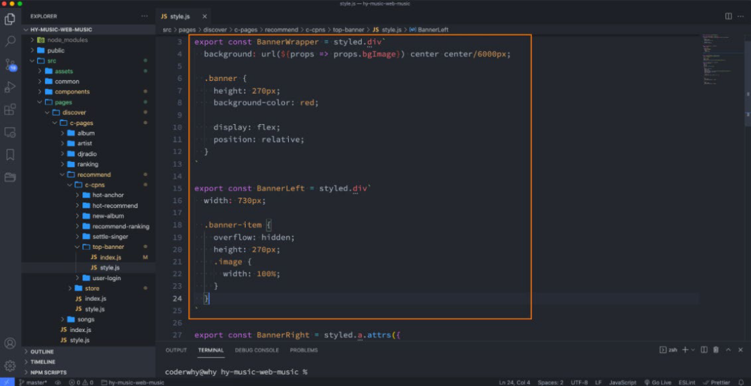The height and width of the screenshot is (386, 751).
Task: Expand the assets folder
Action: (88, 71)
